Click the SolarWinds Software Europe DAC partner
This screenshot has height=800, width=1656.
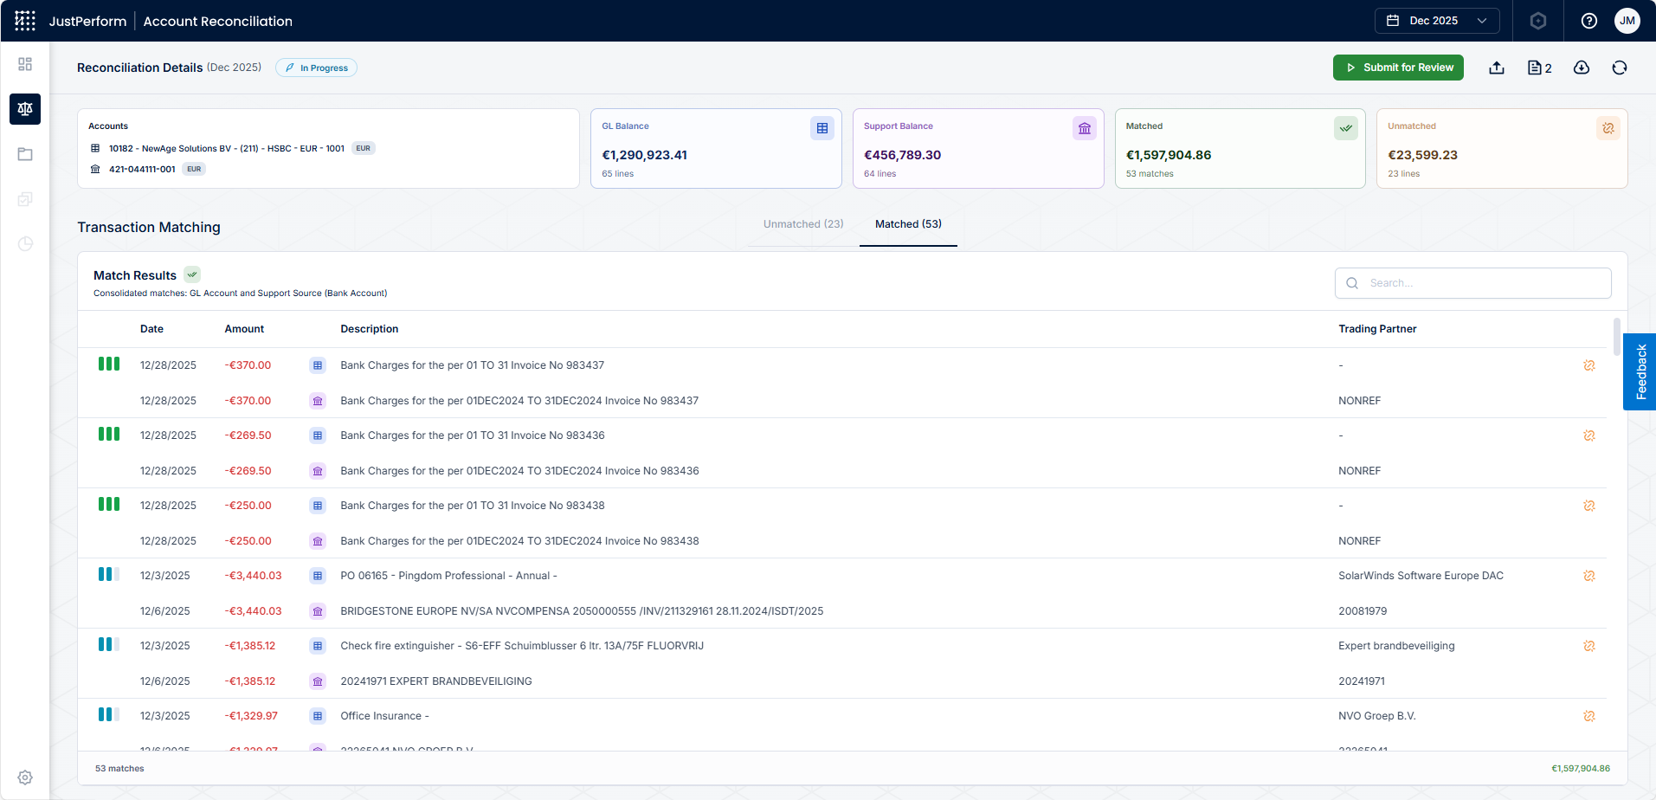point(1421,576)
